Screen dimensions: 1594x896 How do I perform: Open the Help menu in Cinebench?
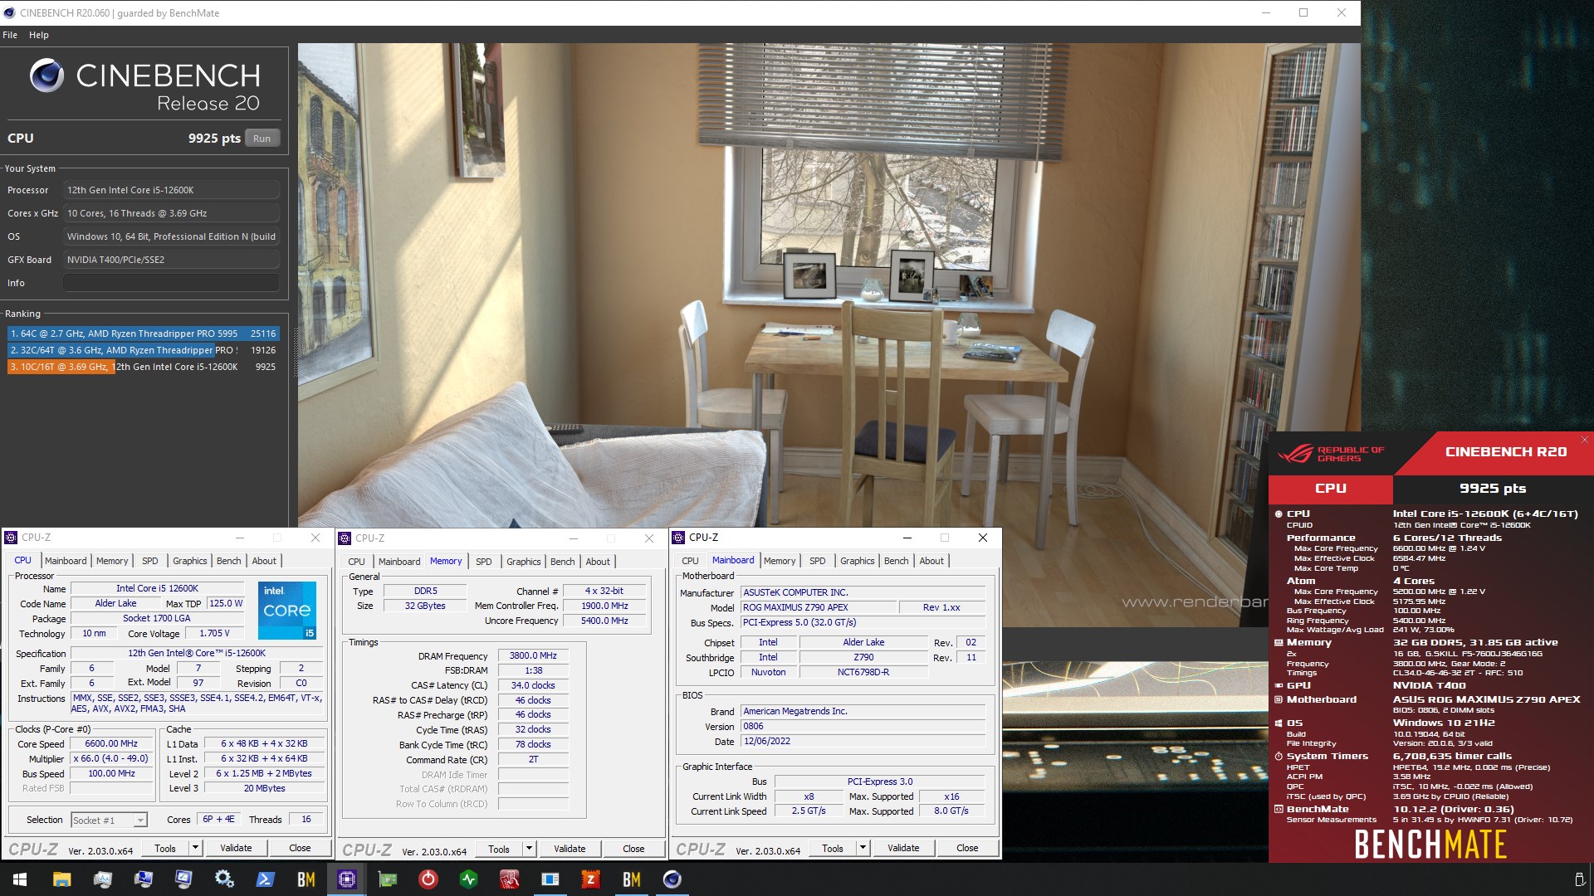pos(38,35)
